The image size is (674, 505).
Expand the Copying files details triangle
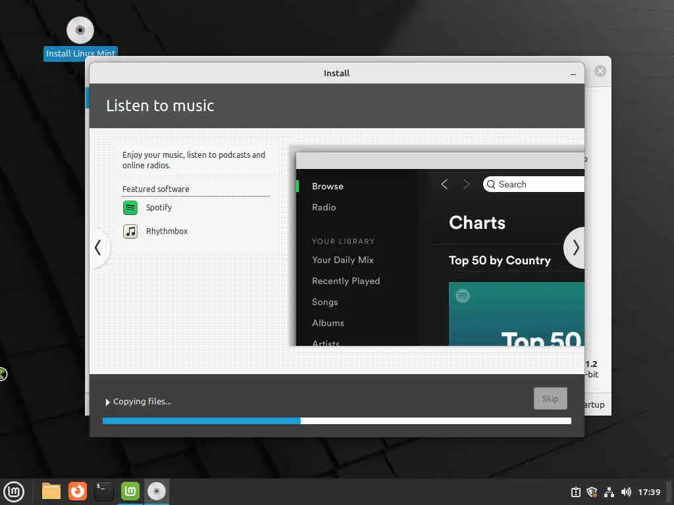click(x=107, y=402)
